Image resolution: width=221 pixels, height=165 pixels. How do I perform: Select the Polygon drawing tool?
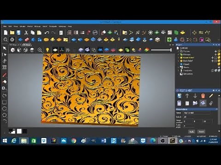(x=5, y=115)
